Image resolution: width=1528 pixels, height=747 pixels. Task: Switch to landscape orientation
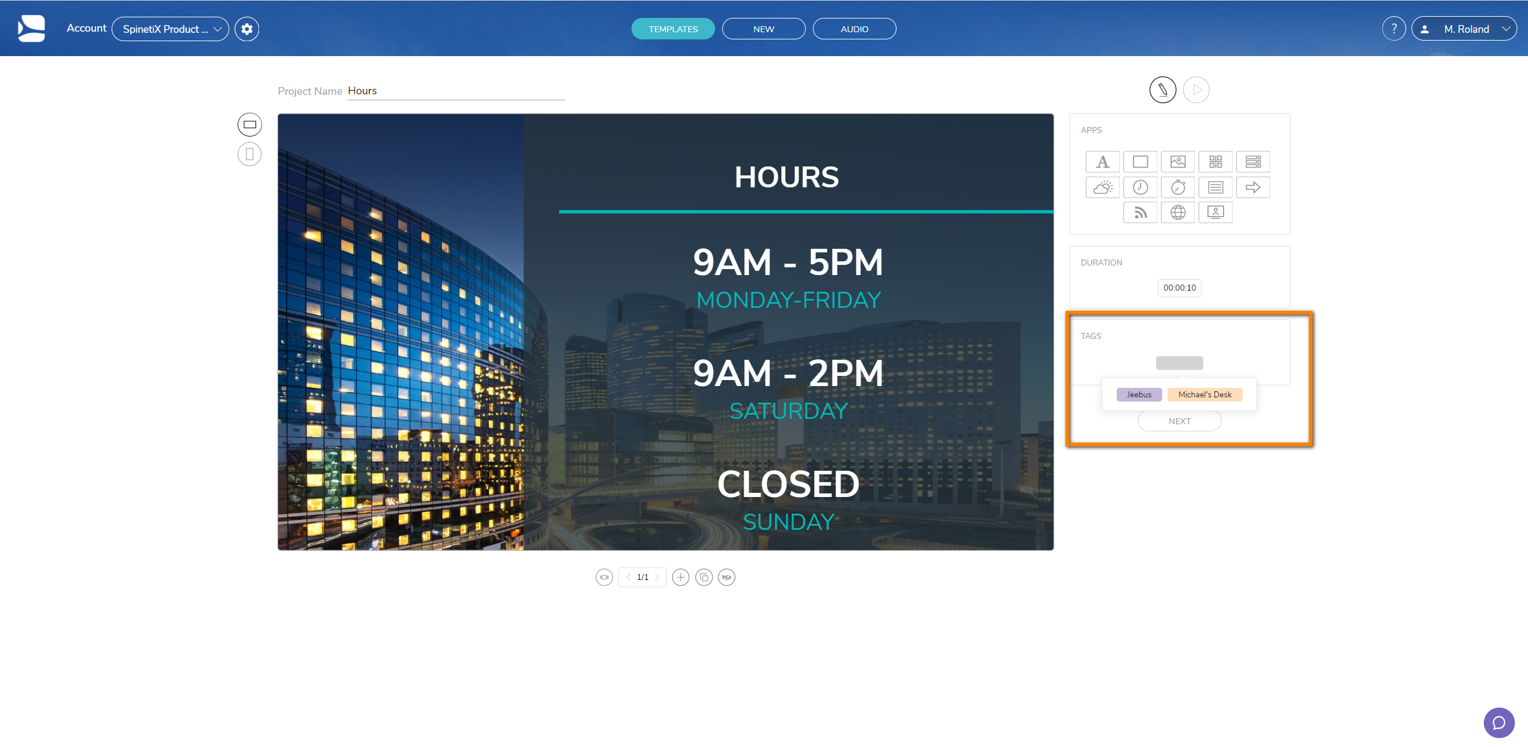(249, 125)
